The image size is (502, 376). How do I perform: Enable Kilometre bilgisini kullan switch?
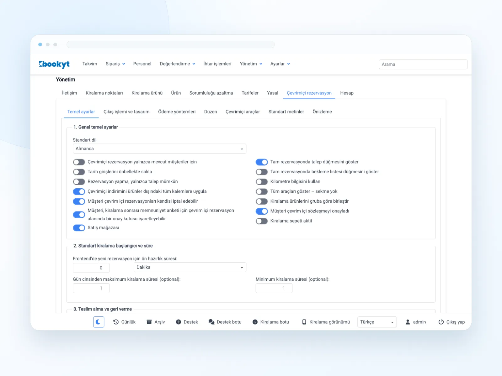[262, 182]
